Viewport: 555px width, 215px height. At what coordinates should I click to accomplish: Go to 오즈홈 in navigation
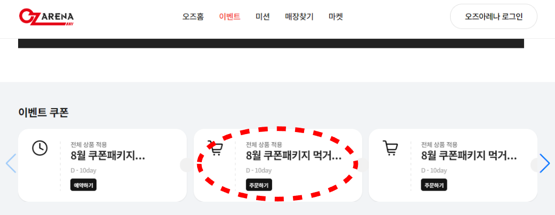tap(193, 16)
